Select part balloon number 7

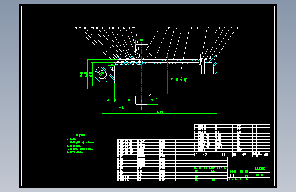192,28
